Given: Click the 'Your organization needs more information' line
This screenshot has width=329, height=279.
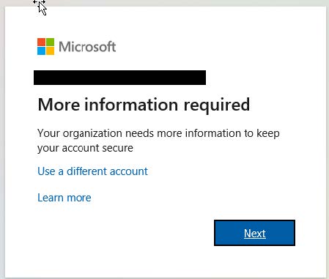Looking at the screenshot, I should [x=158, y=134].
